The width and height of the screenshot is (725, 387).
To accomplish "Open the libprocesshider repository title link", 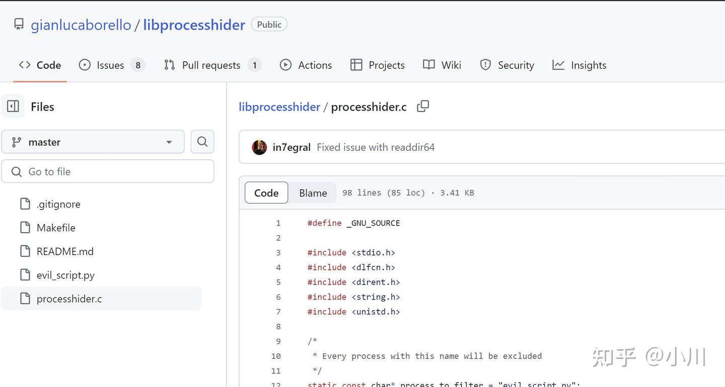I will point(194,25).
